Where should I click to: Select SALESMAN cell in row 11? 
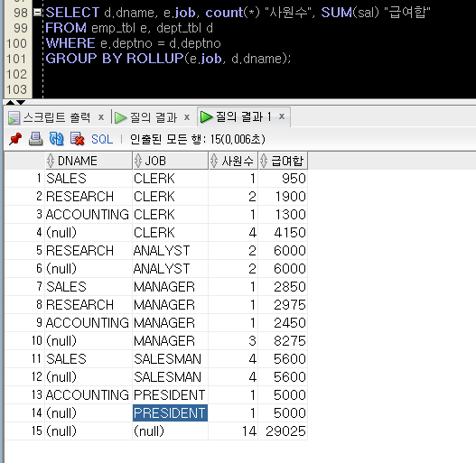(170, 359)
